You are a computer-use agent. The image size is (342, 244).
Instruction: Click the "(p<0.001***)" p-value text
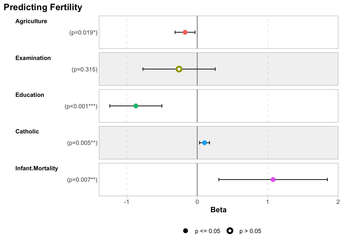tap(81, 106)
